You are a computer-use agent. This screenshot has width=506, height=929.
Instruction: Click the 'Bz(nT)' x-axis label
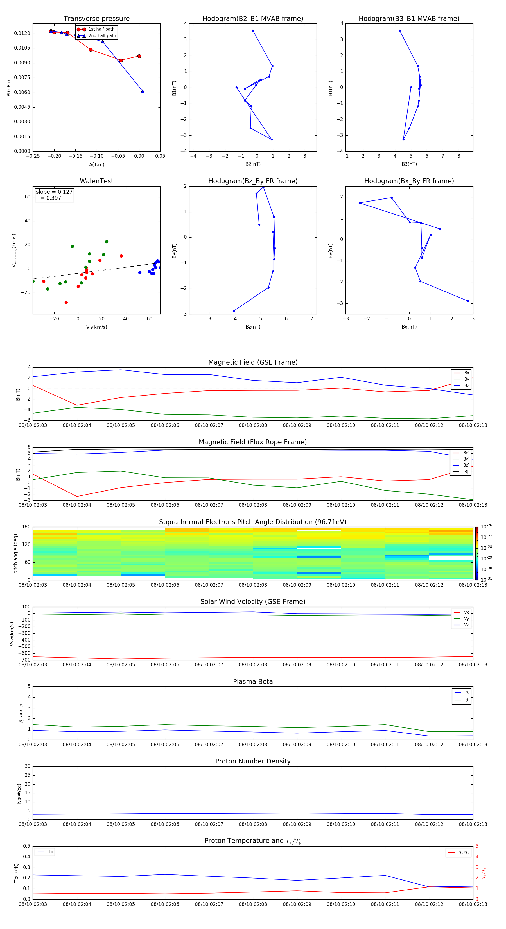[253, 327]
